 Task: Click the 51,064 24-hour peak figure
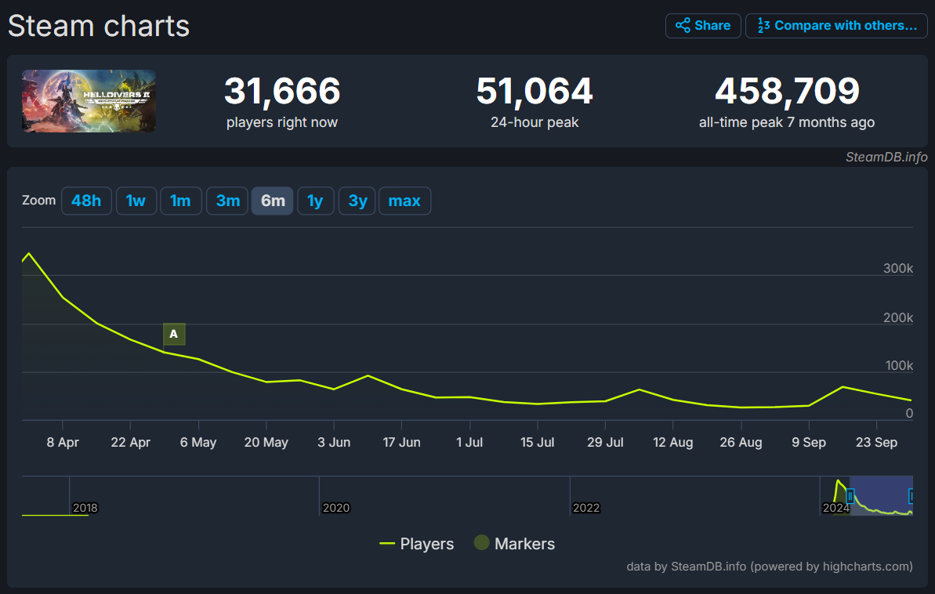click(535, 91)
